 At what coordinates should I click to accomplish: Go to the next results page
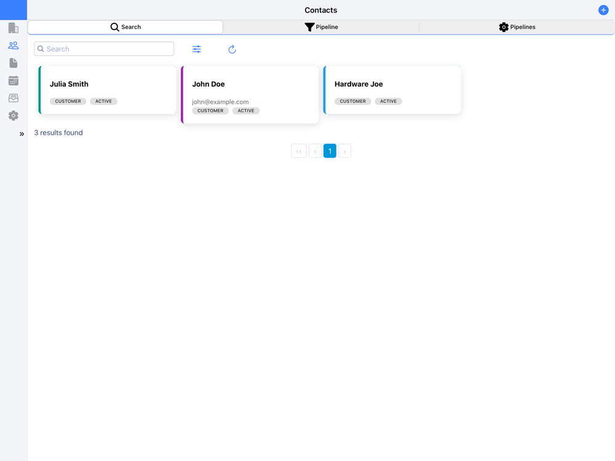pyautogui.click(x=345, y=151)
